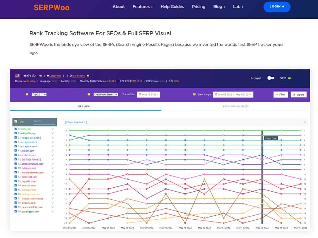Click the folder icon next to Celebrities
The height and width of the screenshot is (238, 318).
(x=48, y=76)
